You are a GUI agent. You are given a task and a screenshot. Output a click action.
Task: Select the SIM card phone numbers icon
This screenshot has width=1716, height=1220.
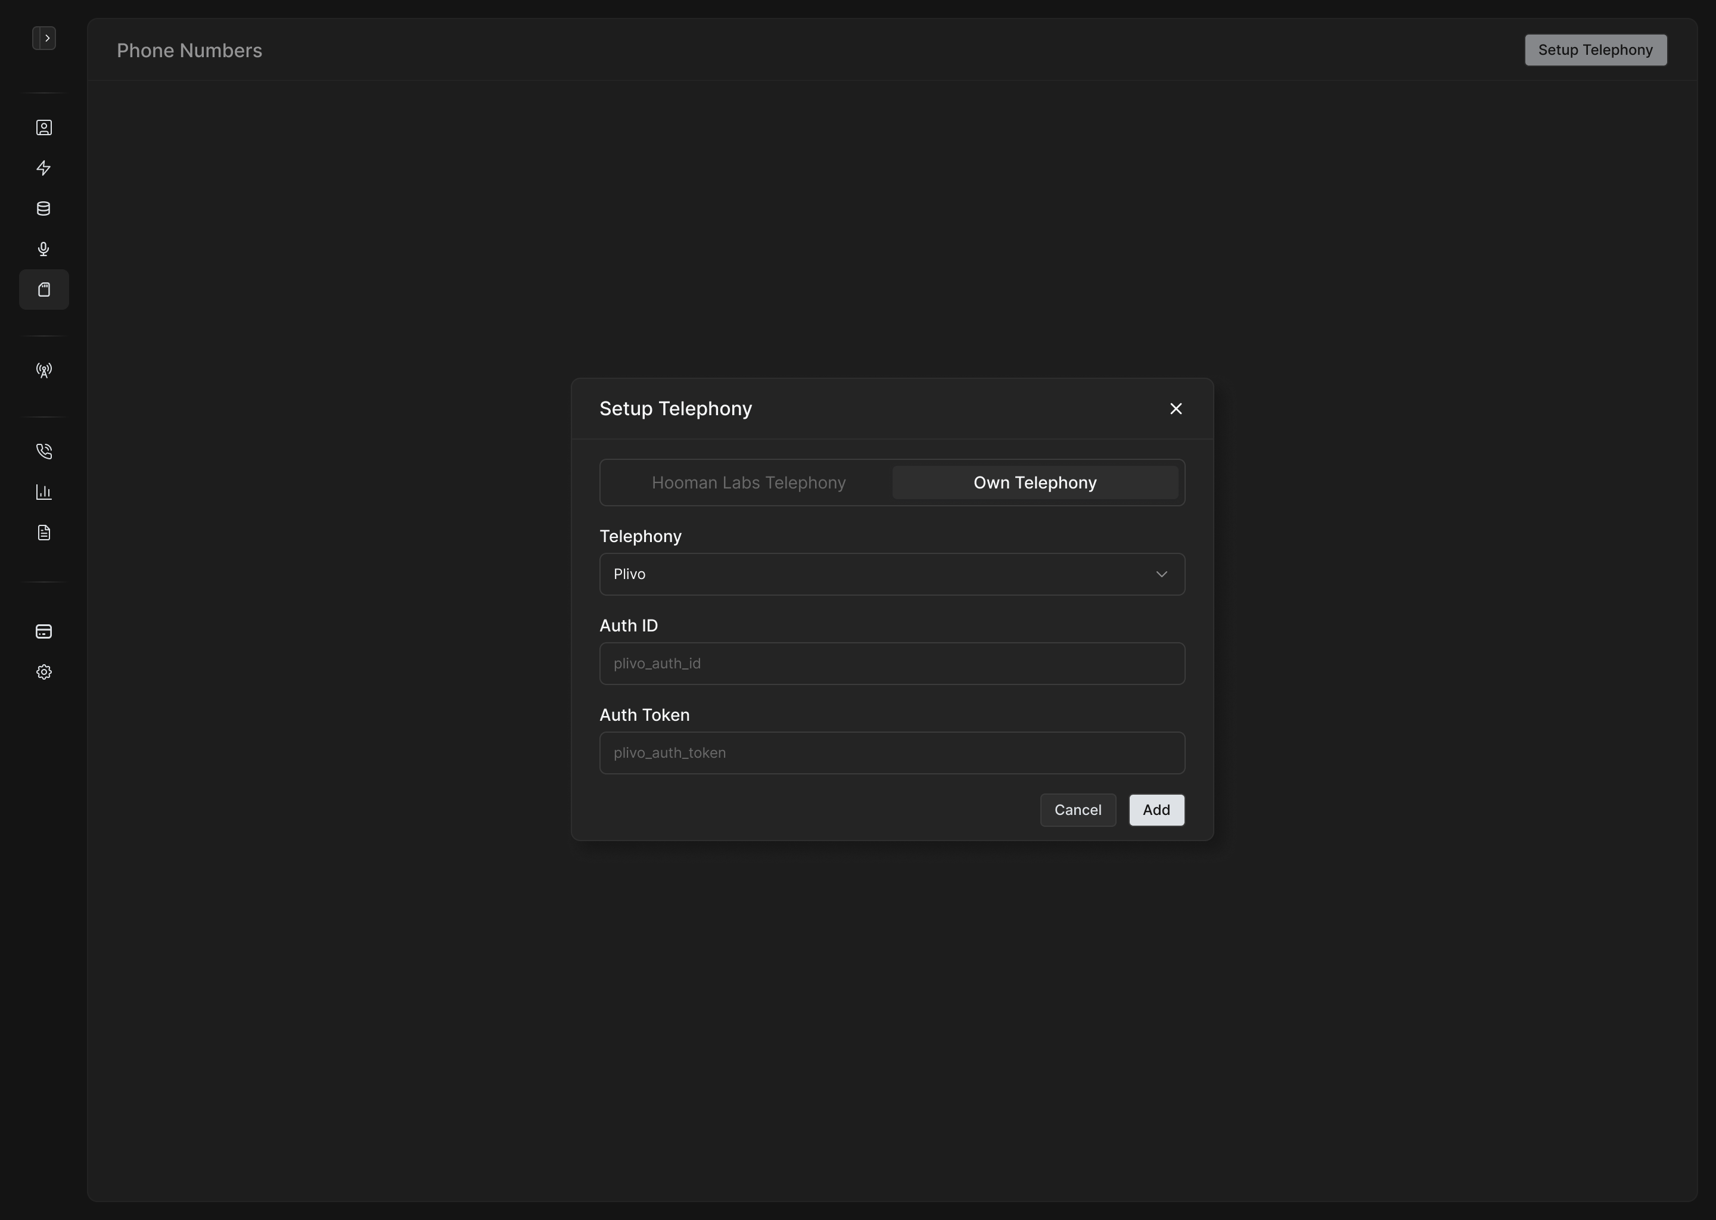pyautogui.click(x=44, y=290)
